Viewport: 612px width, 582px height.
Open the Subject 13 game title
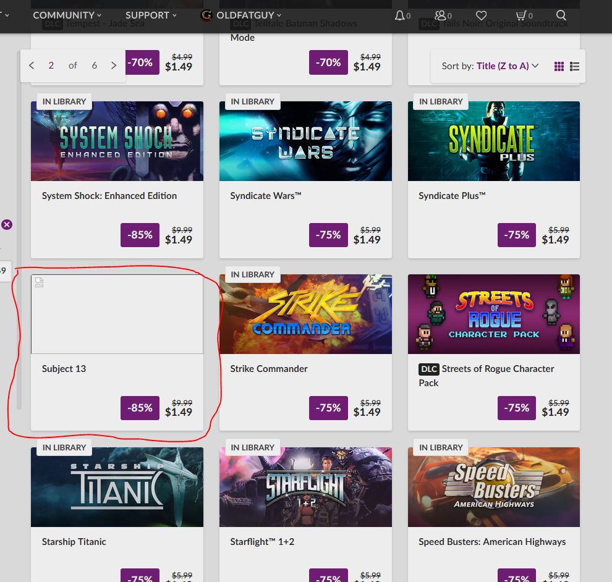[64, 369]
